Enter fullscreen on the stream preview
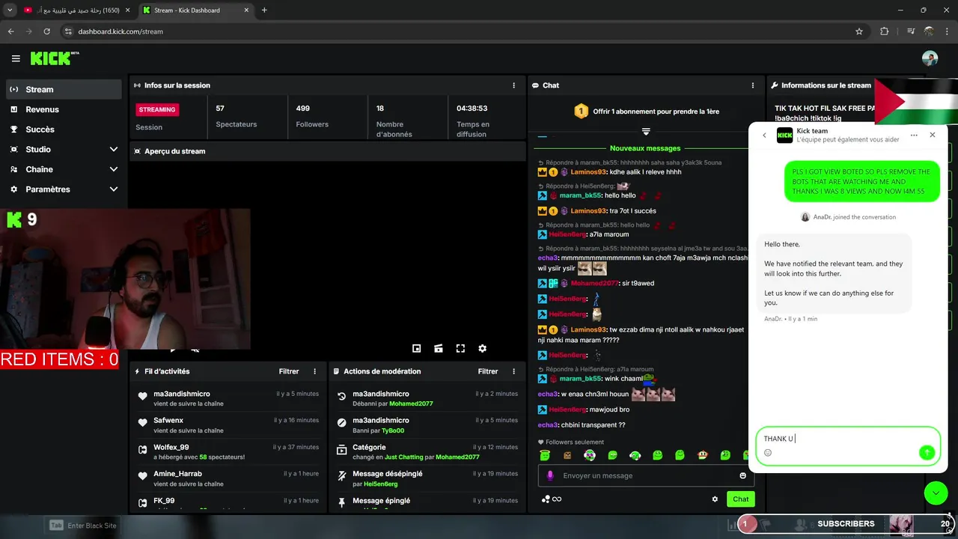The width and height of the screenshot is (958, 539). pyautogui.click(x=460, y=348)
